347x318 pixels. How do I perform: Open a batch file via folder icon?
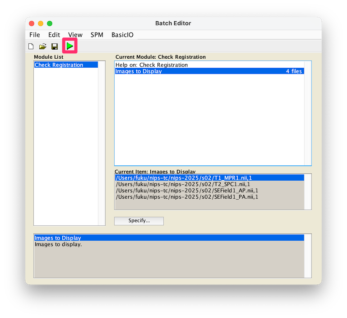click(x=43, y=47)
